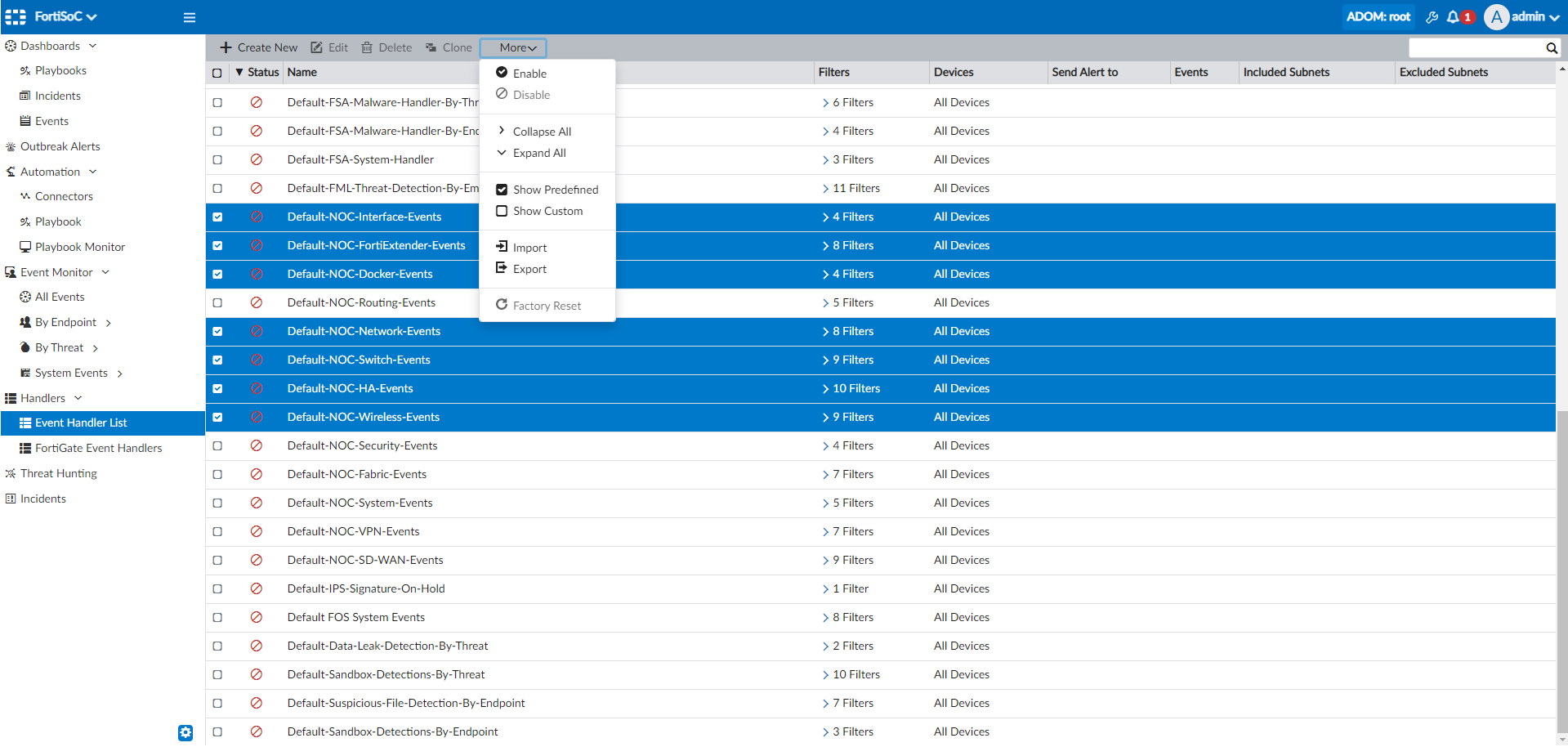Collapse the Event Monitor sidebar section
Image resolution: width=1568 pixels, height=747 pixels.
point(105,272)
